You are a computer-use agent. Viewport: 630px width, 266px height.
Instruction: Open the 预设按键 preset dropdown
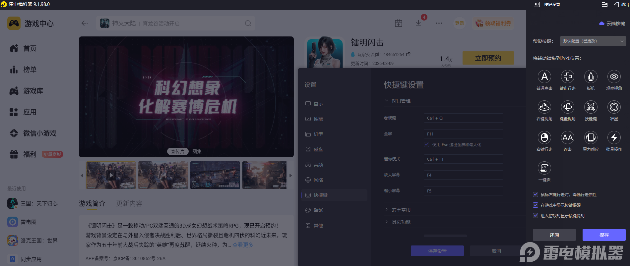(593, 41)
